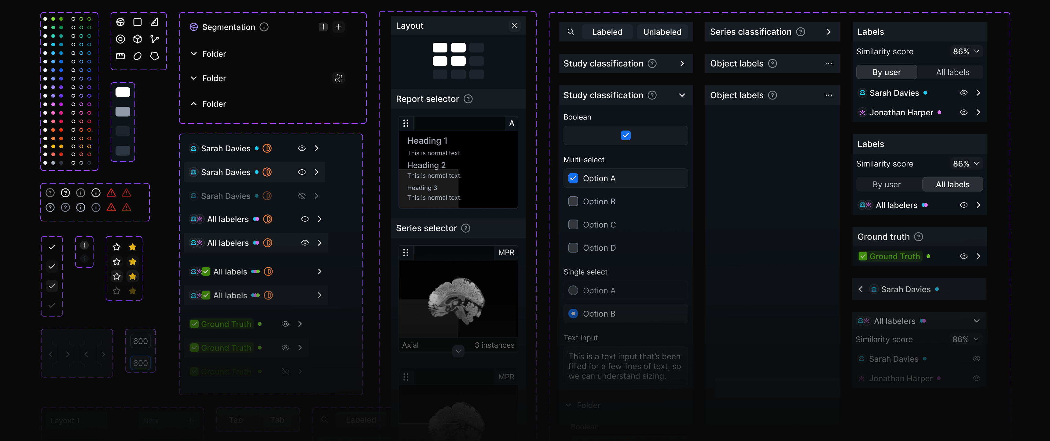Screen dimensions: 1050x441
Task: Close the Layout panel
Action: tap(514, 26)
